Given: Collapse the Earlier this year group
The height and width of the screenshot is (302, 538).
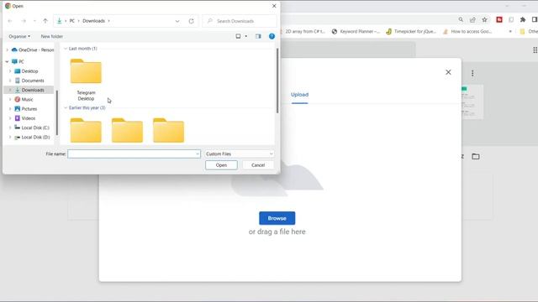Looking at the screenshot, I should [66, 108].
